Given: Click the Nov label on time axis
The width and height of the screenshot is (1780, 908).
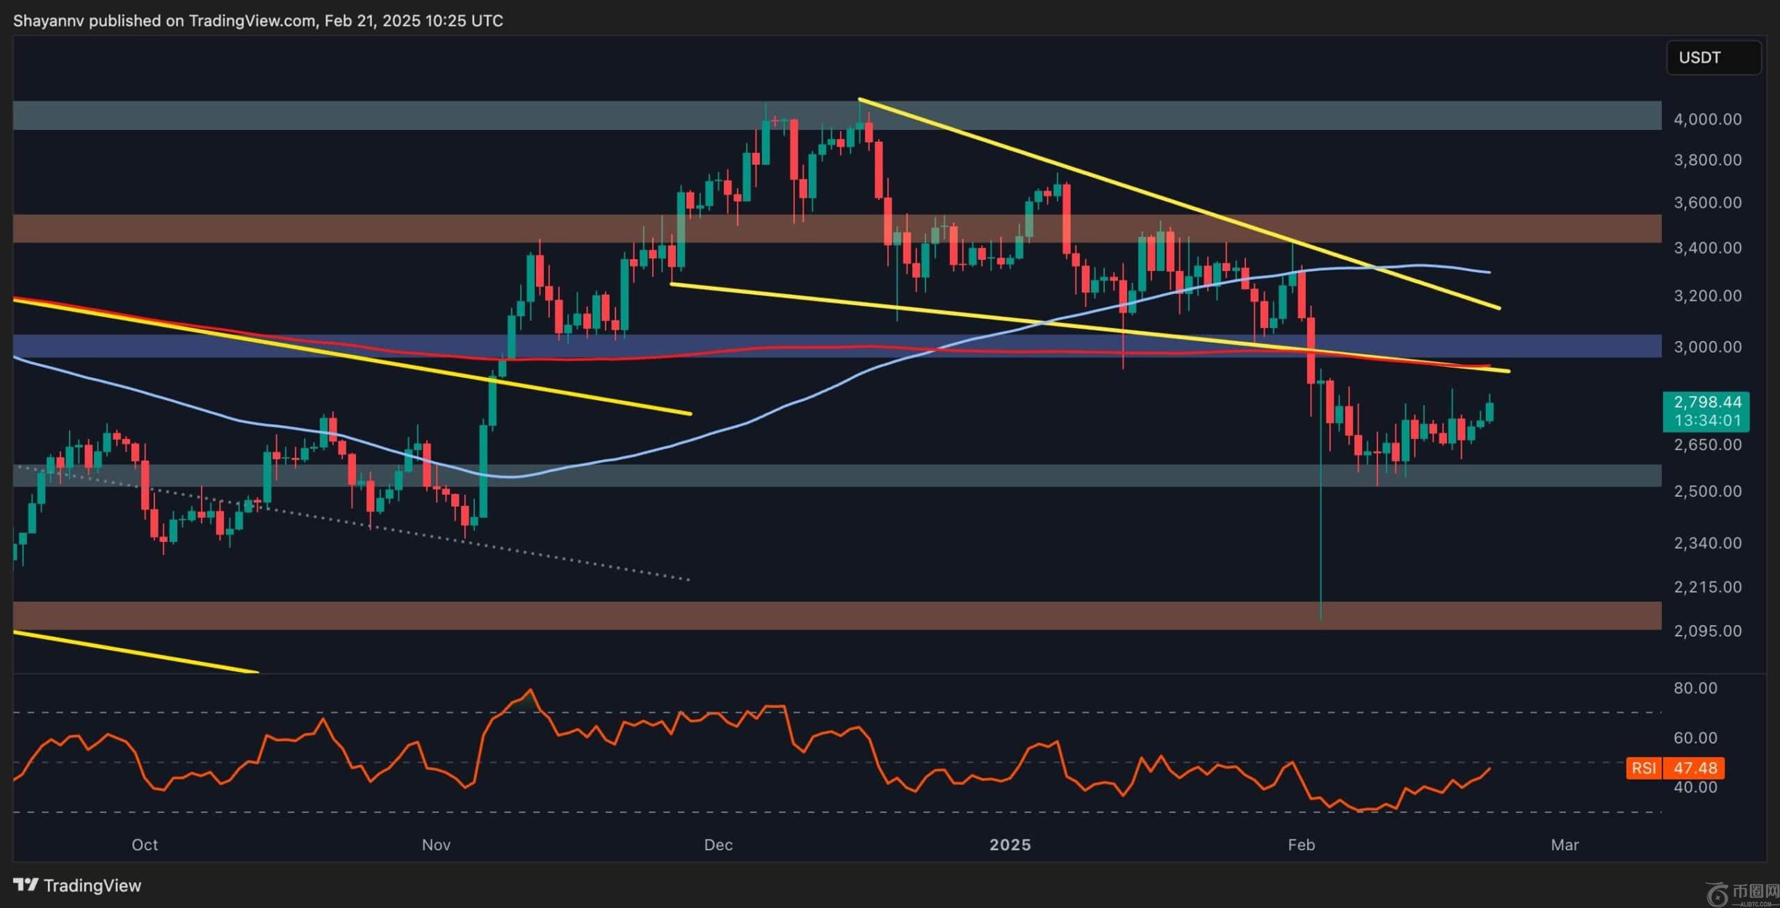Looking at the screenshot, I should click(x=436, y=845).
